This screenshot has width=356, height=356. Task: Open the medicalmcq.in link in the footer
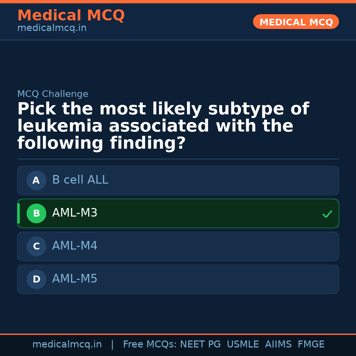(x=67, y=344)
